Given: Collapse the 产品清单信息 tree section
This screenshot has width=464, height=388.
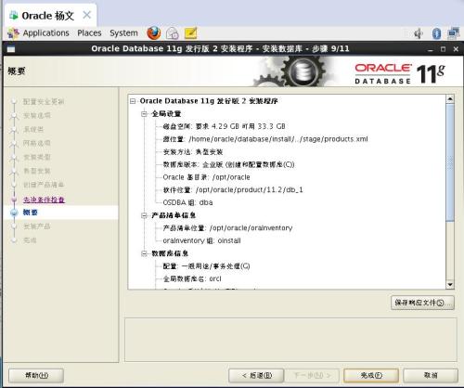Looking at the screenshot, I should point(144,215).
